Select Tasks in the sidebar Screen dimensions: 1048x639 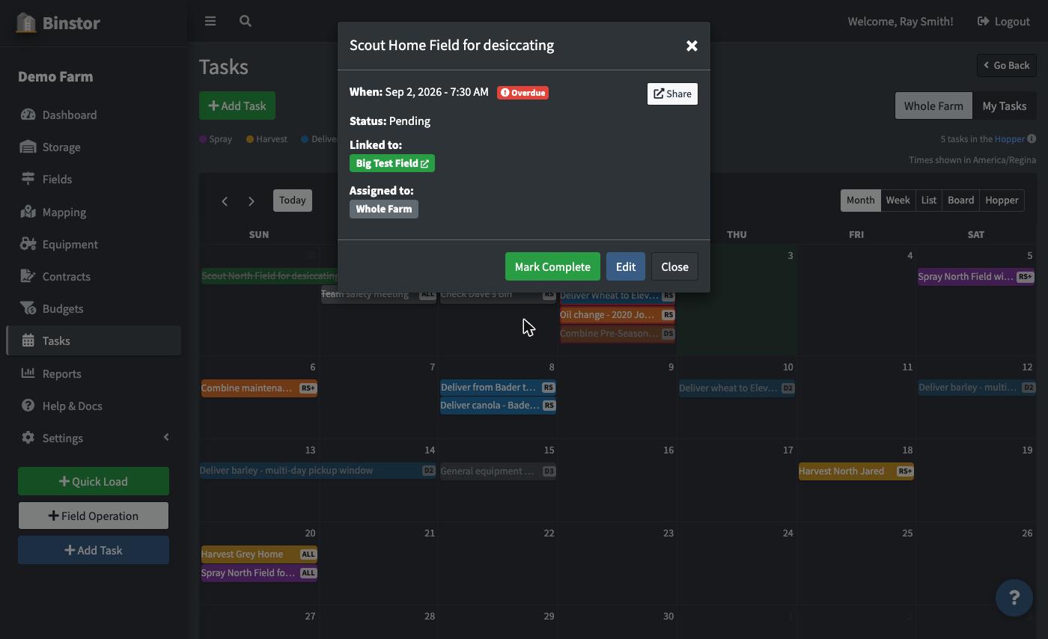tap(94, 340)
